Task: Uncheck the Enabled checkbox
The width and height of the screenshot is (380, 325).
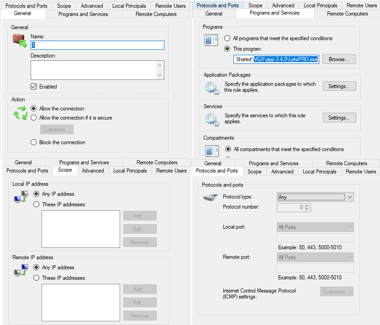Action: click(x=33, y=86)
